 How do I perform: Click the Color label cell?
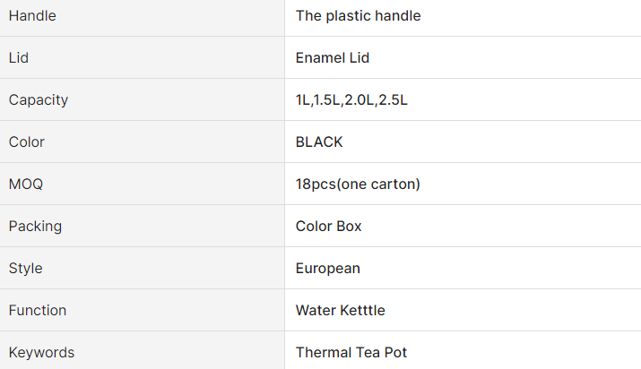27,142
